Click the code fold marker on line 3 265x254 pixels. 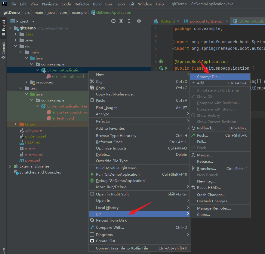click(x=173, y=42)
